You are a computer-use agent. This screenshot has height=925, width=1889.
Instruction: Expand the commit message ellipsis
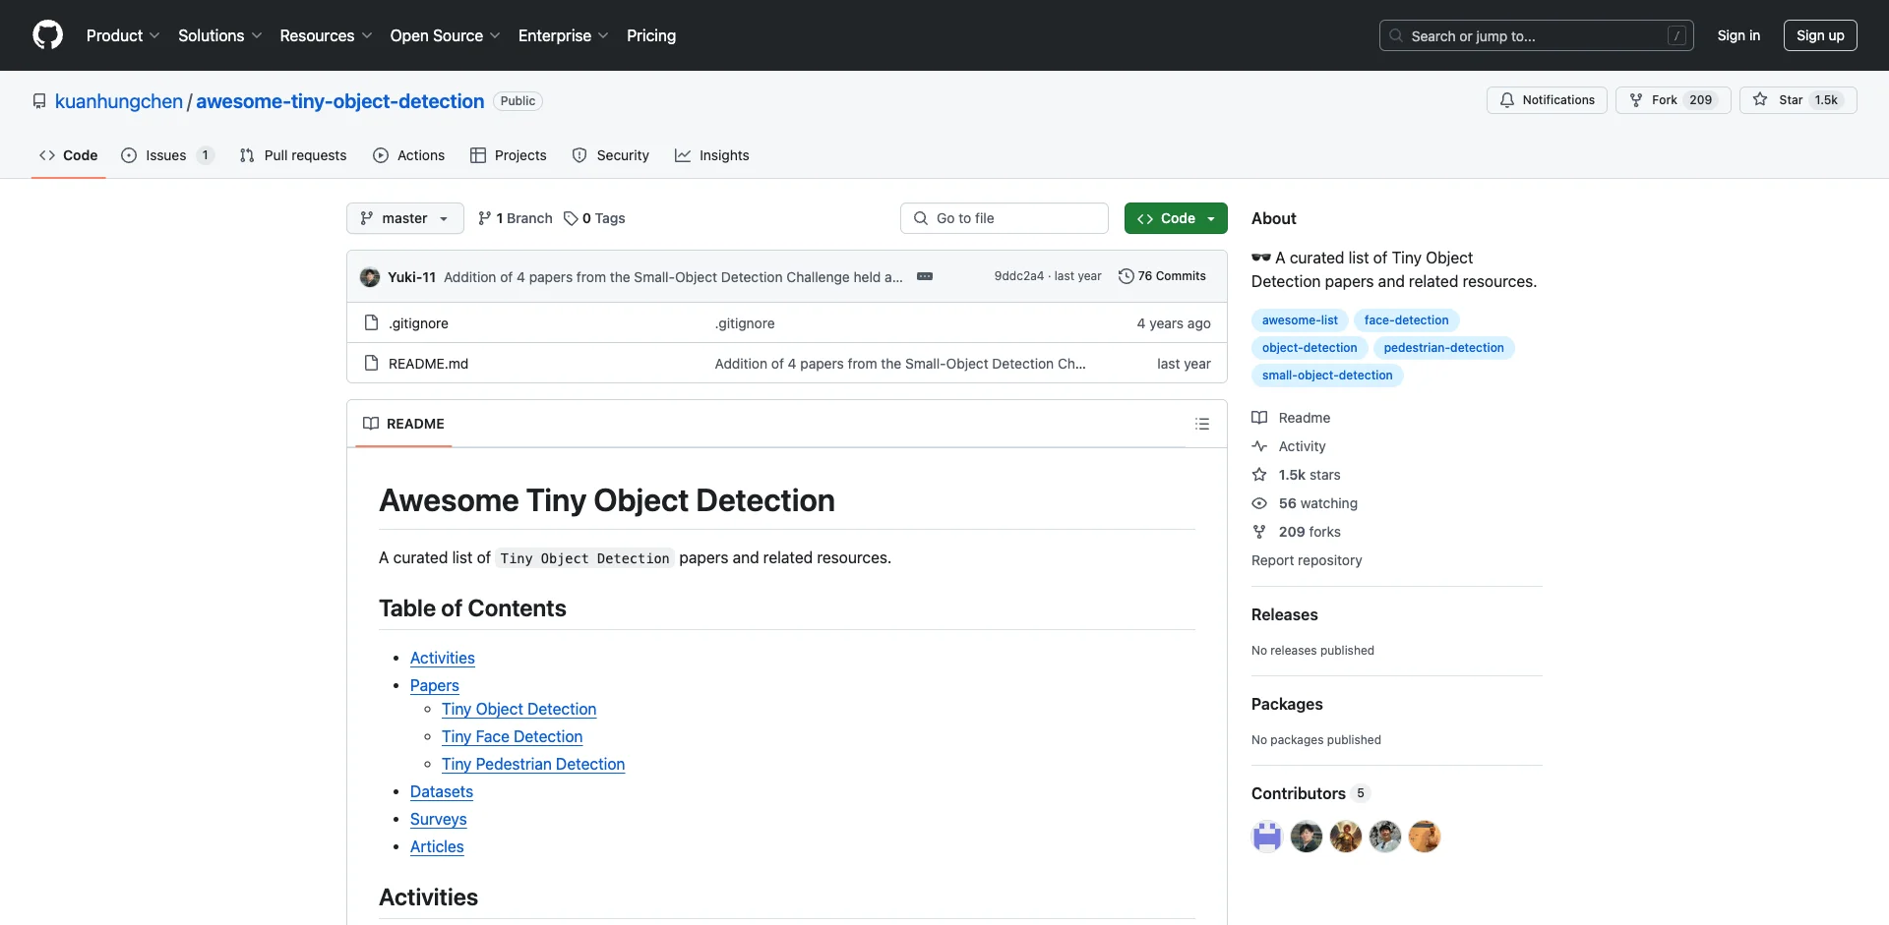click(925, 276)
